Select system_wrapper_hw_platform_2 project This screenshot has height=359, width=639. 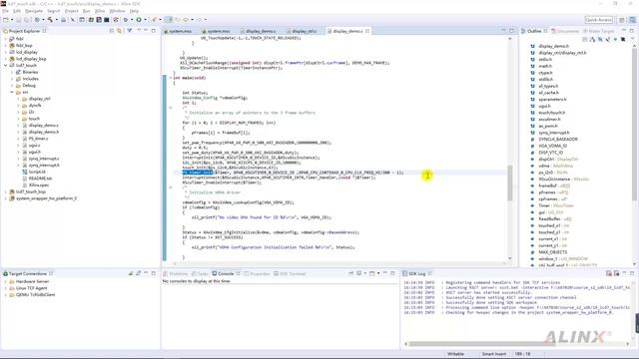tap(46, 198)
